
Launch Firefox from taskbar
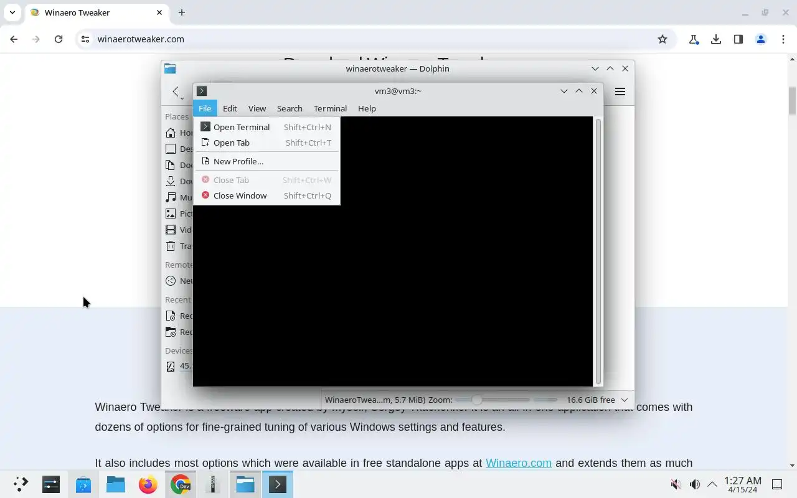click(x=148, y=484)
